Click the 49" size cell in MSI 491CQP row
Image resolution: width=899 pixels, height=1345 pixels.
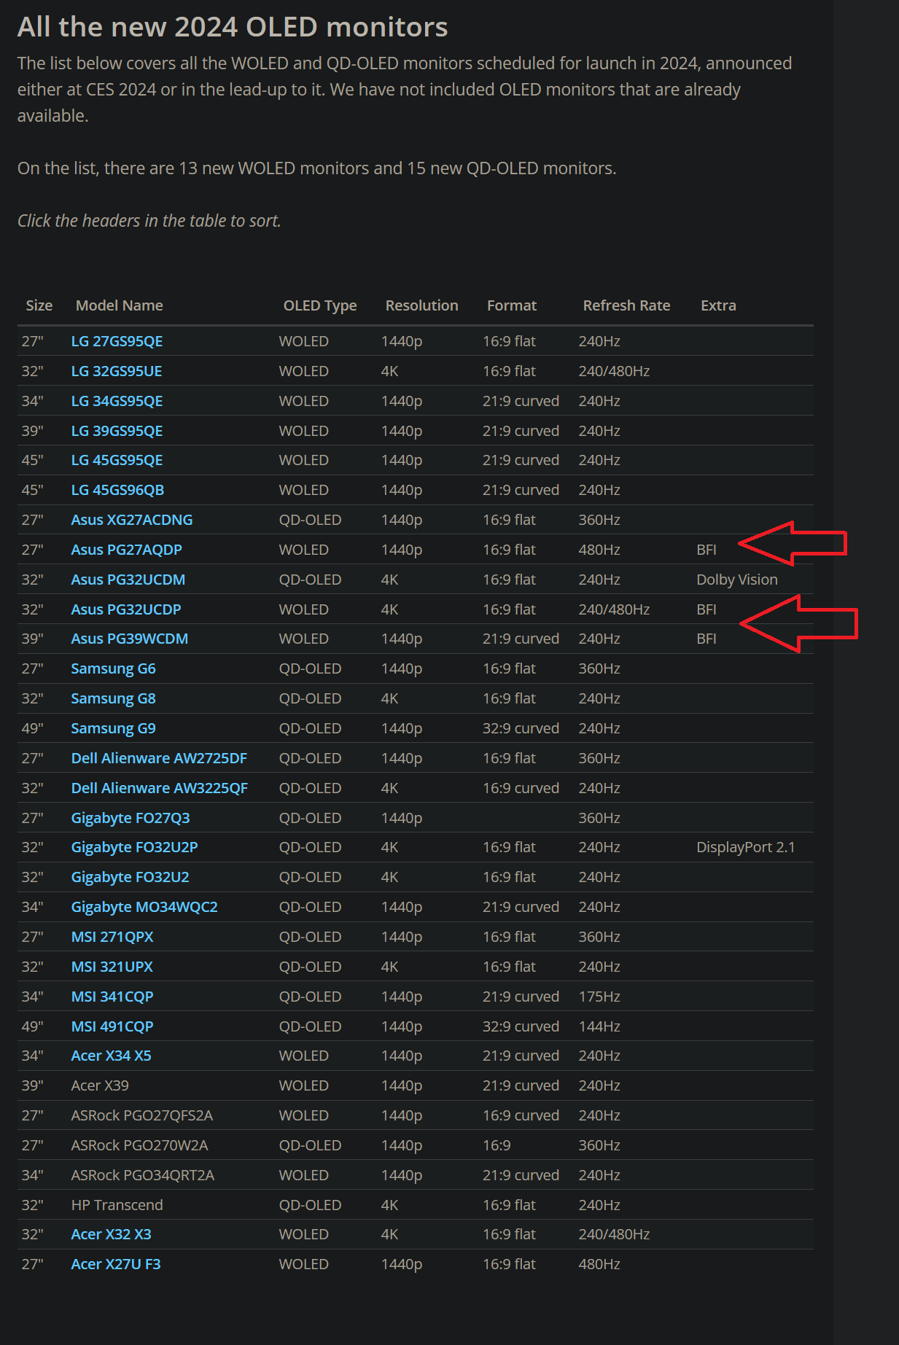click(x=32, y=1026)
